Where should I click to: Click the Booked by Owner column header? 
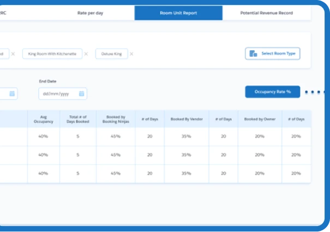tap(260, 118)
